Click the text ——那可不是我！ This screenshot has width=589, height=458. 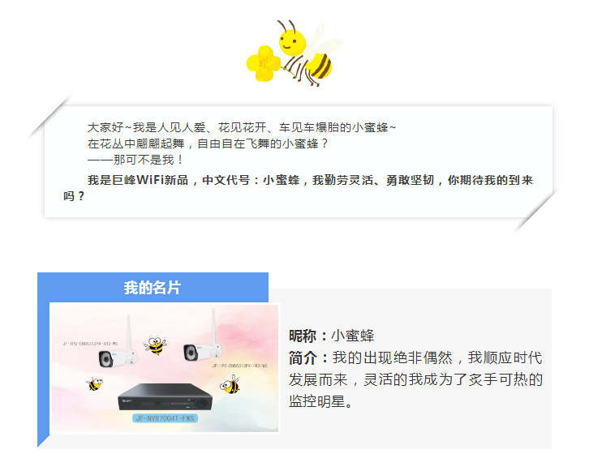pyautogui.click(x=135, y=160)
